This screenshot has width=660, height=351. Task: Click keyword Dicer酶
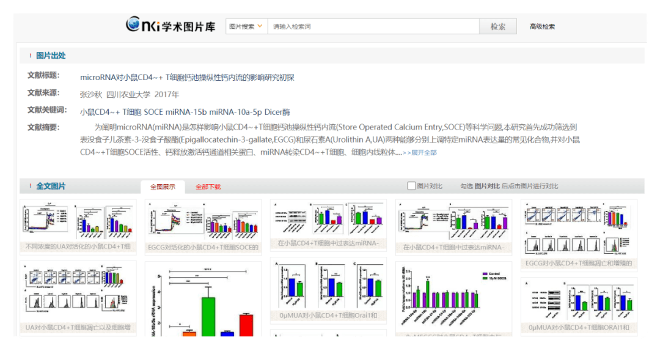(277, 112)
